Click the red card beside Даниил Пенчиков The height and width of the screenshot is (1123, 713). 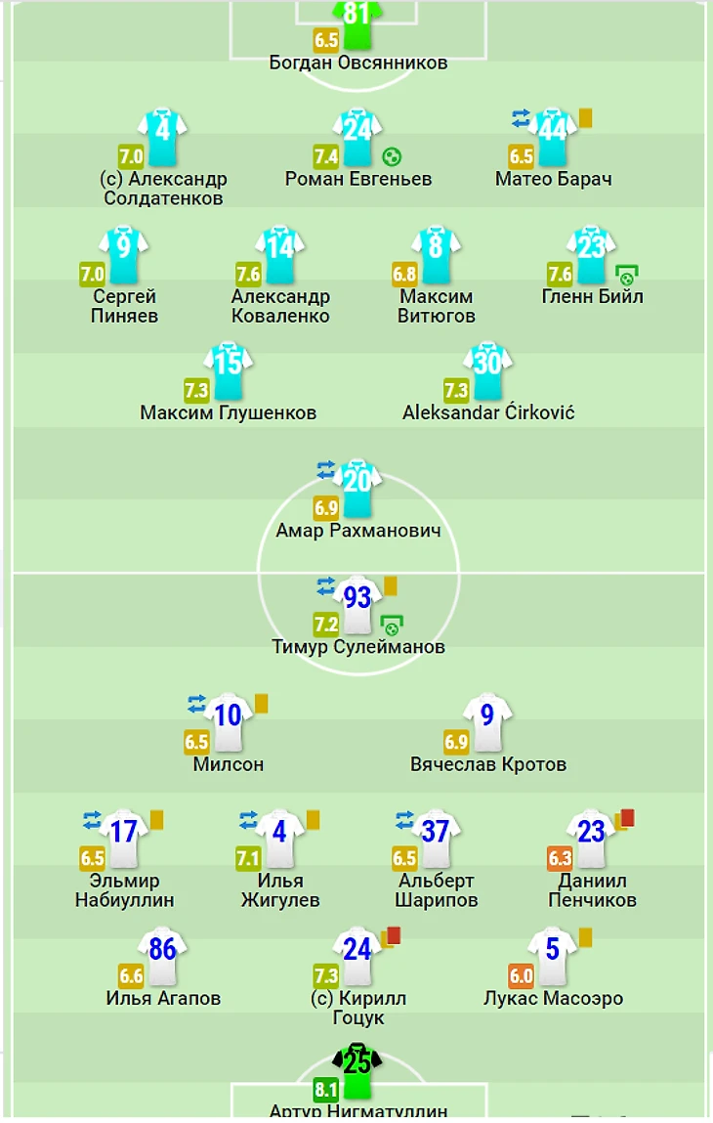(627, 817)
